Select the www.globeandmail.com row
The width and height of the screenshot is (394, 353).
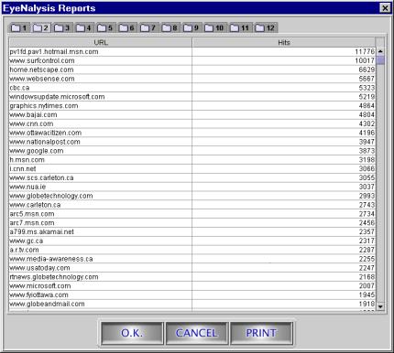click(x=192, y=304)
